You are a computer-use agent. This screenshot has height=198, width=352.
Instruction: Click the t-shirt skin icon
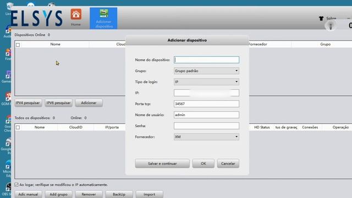point(321,18)
